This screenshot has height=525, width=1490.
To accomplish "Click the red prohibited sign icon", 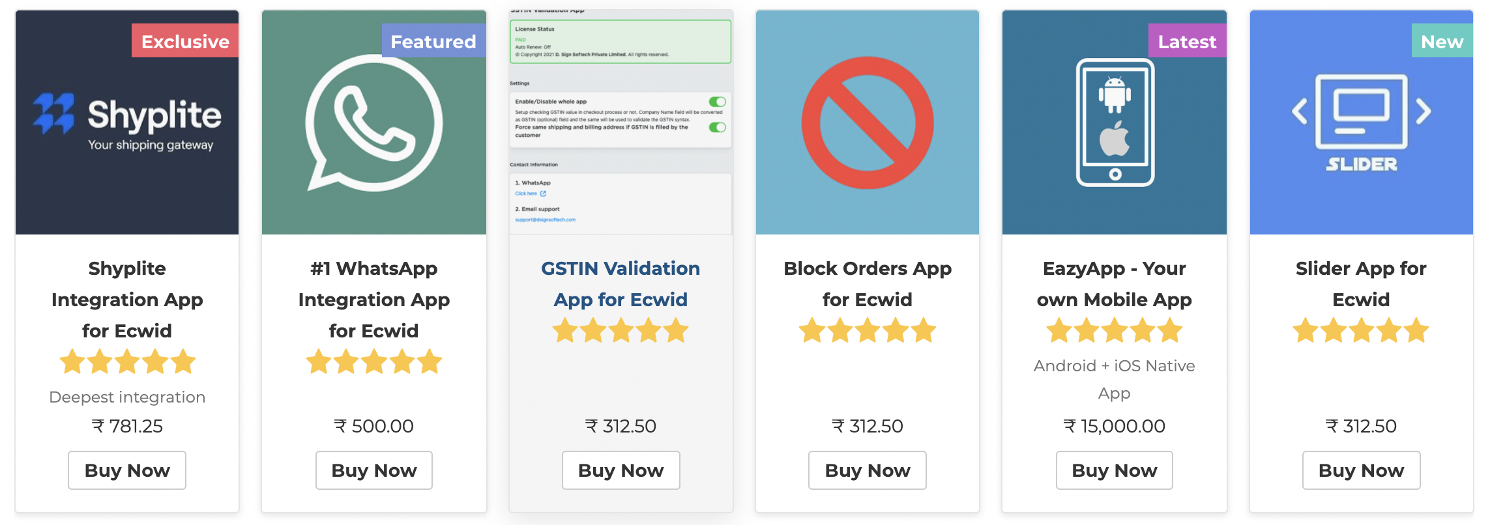I will [x=868, y=122].
